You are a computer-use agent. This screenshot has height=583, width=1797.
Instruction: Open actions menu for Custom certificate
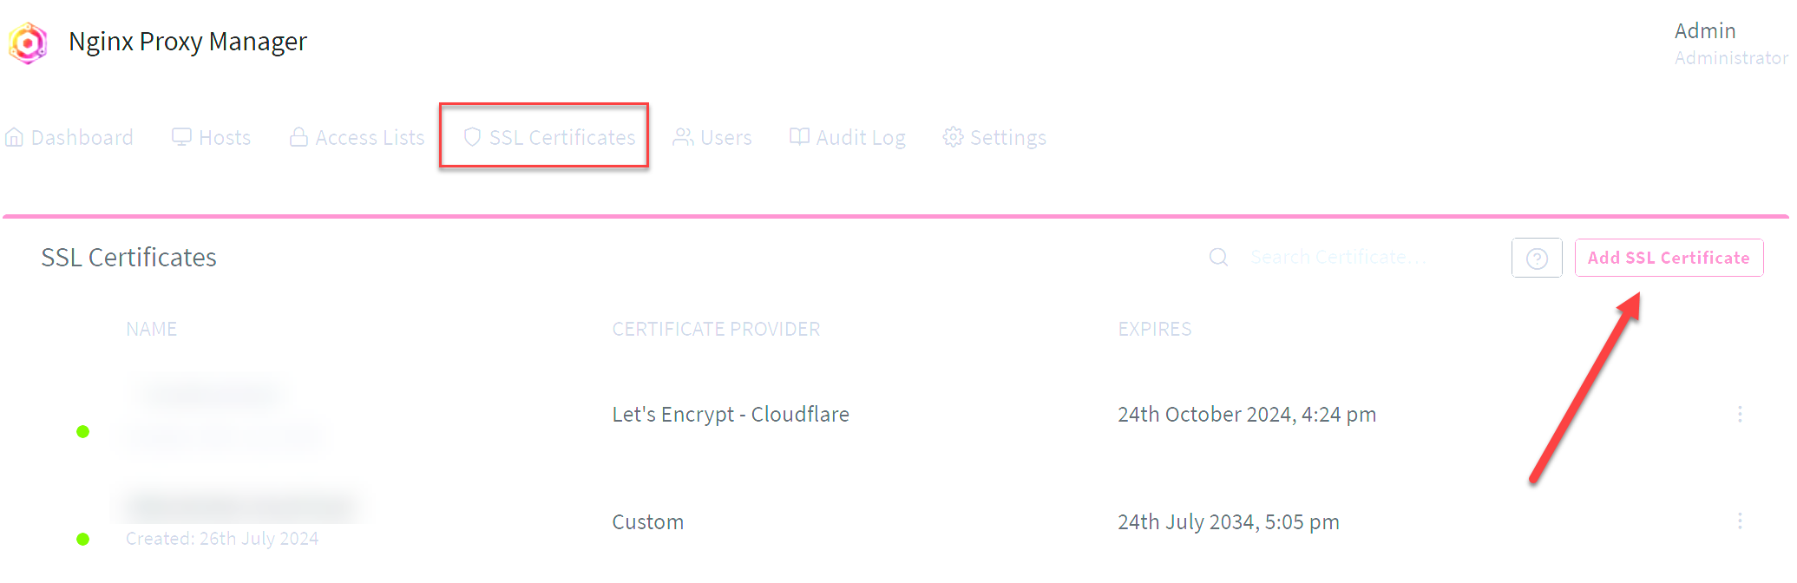pos(1740,521)
